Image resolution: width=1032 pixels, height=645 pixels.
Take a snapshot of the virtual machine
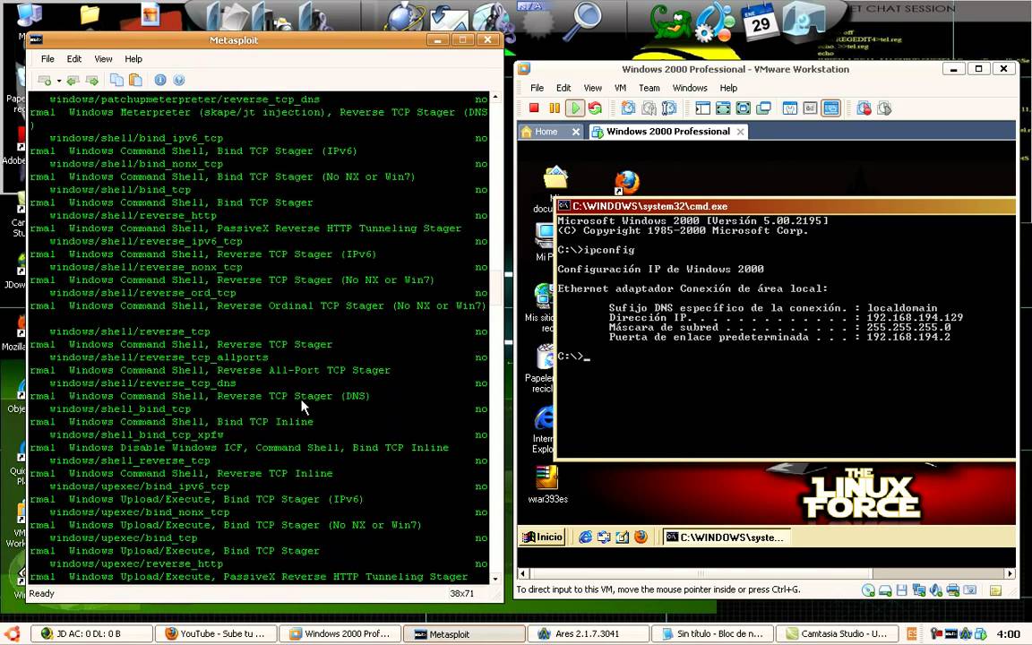coord(629,107)
